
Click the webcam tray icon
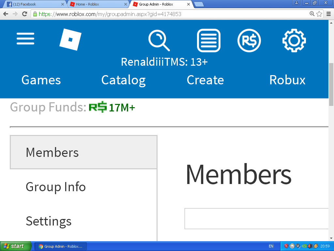pos(298,246)
